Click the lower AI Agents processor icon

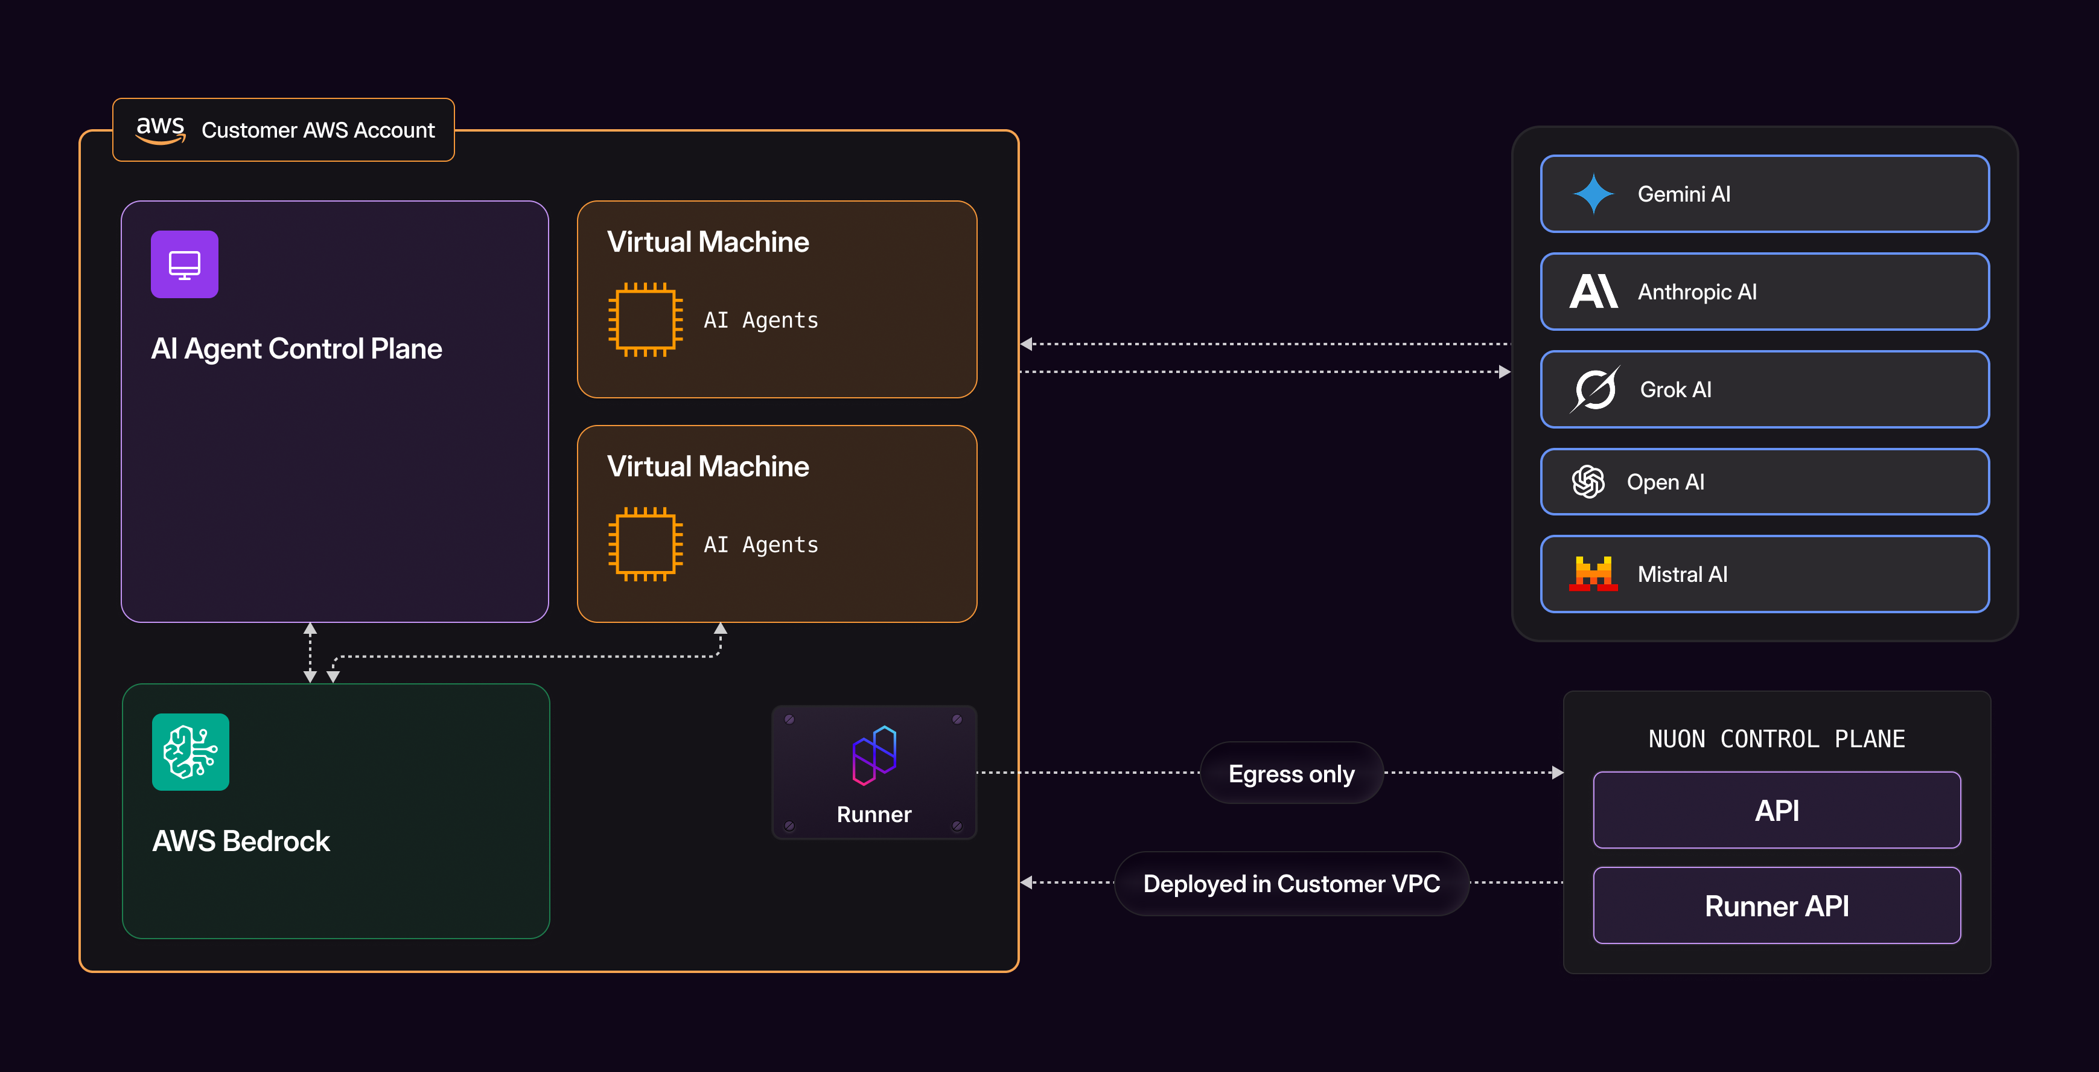[x=645, y=544]
